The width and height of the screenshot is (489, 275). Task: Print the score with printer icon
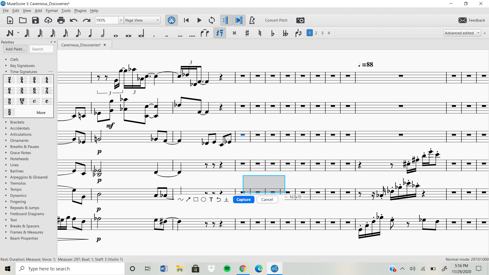point(61,20)
